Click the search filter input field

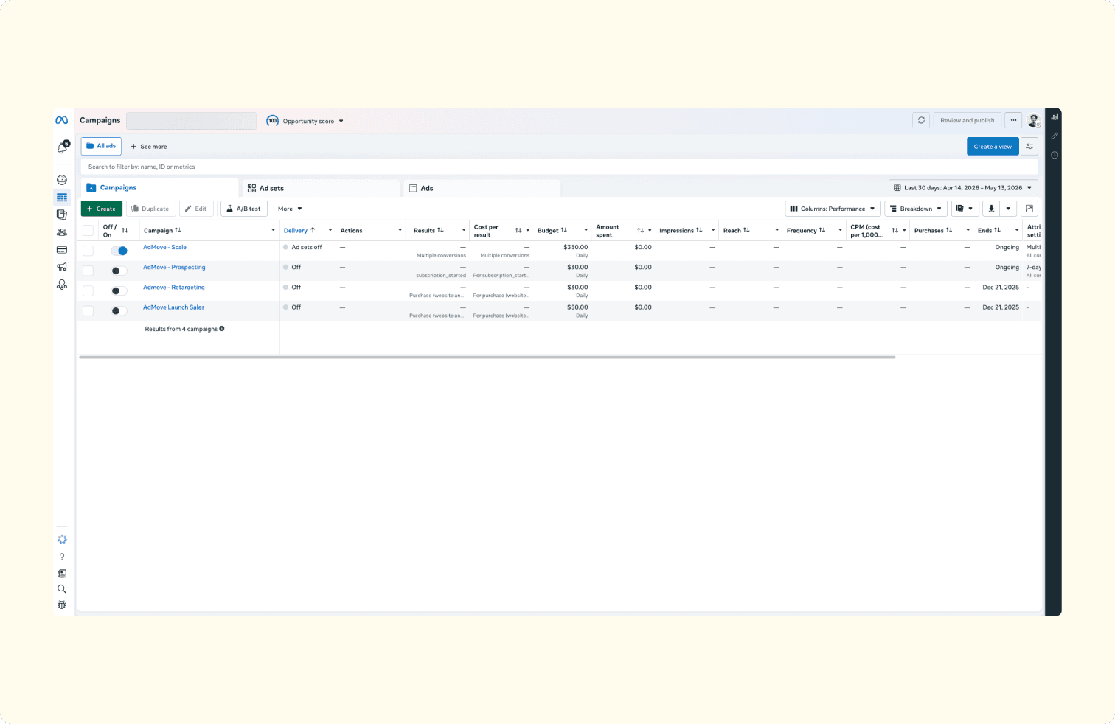[x=559, y=167]
